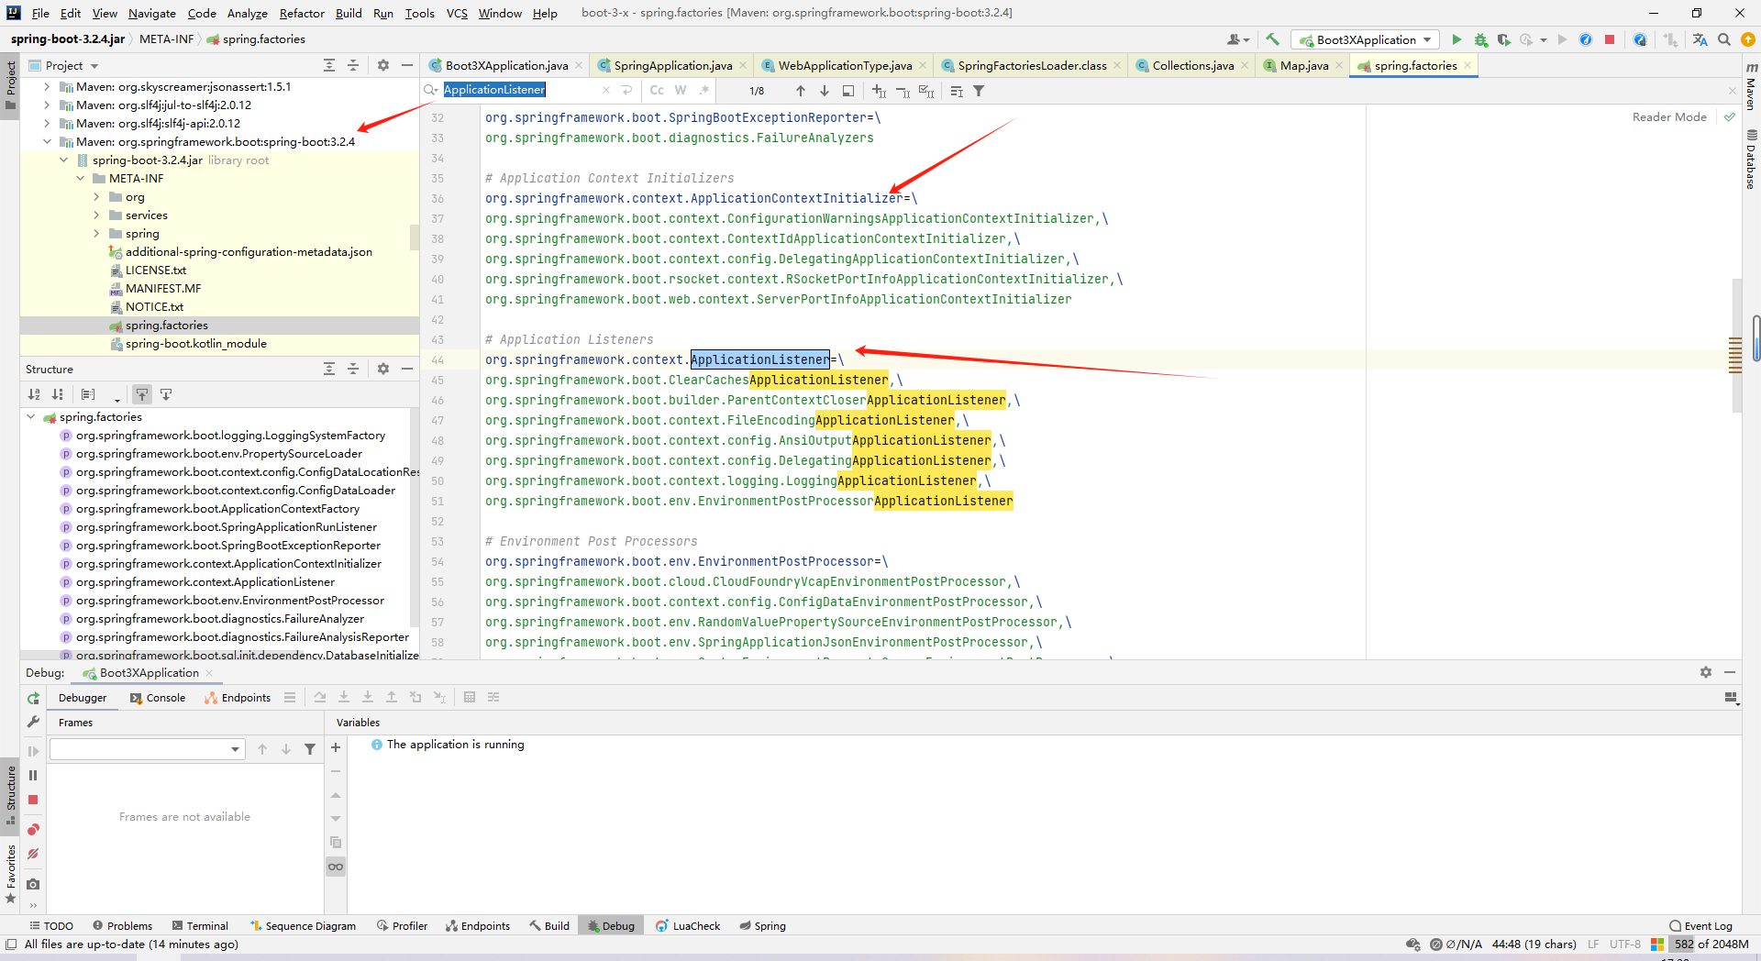Click the Build project hammer icon

point(1272,39)
